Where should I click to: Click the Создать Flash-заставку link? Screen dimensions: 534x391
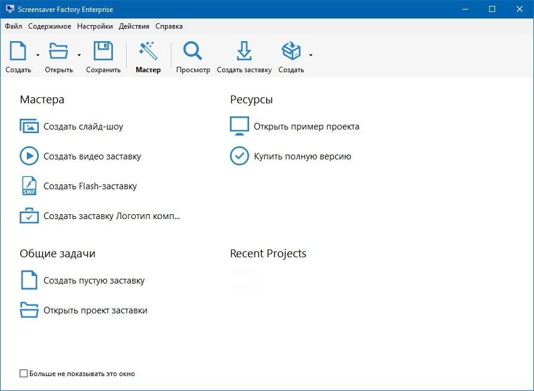(90, 186)
